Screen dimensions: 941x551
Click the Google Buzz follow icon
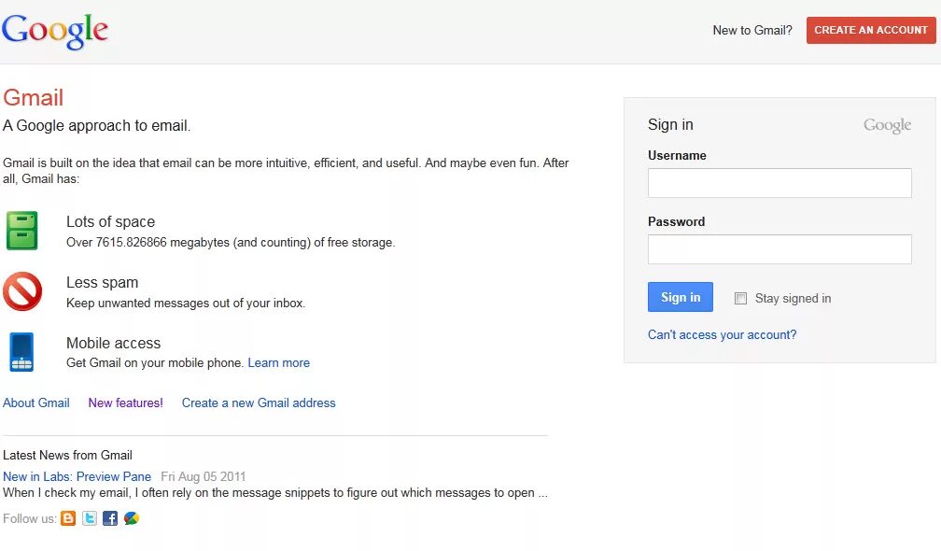[132, 518]
